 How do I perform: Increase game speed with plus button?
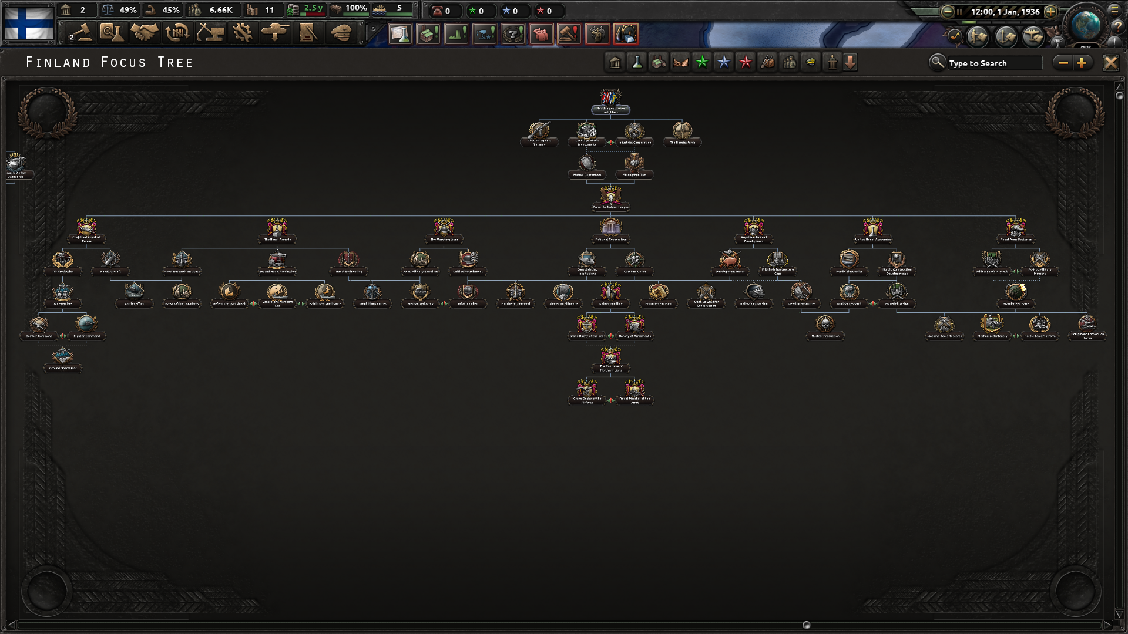(x=1050, y=11)
